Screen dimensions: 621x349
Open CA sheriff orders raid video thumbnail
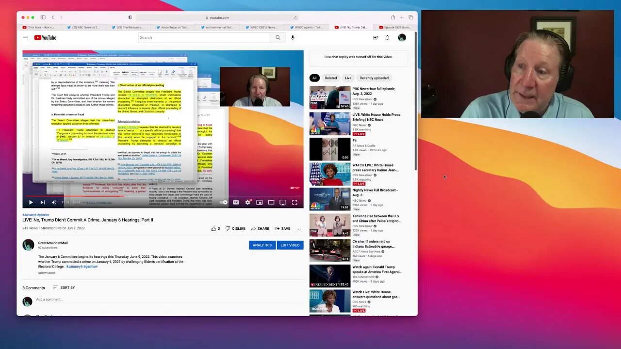pos(330,250)
